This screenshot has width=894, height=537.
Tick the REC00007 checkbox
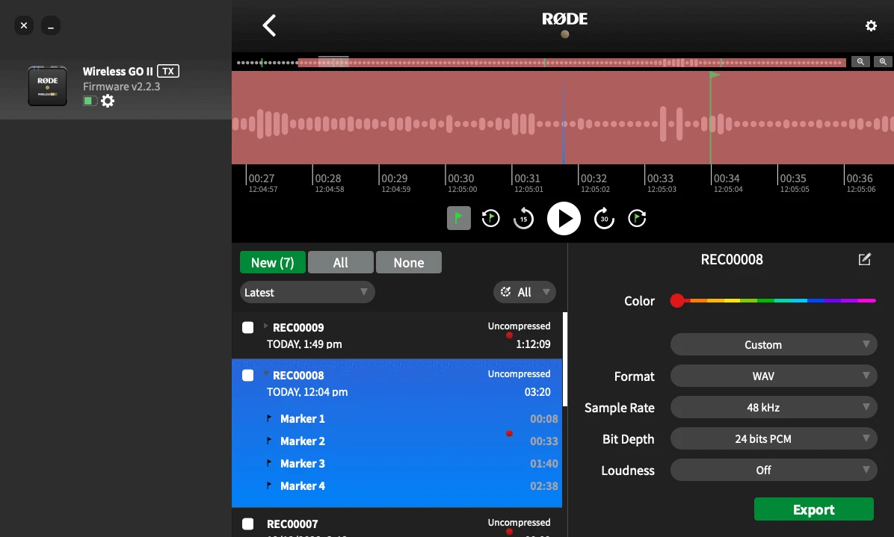[247, 524]
